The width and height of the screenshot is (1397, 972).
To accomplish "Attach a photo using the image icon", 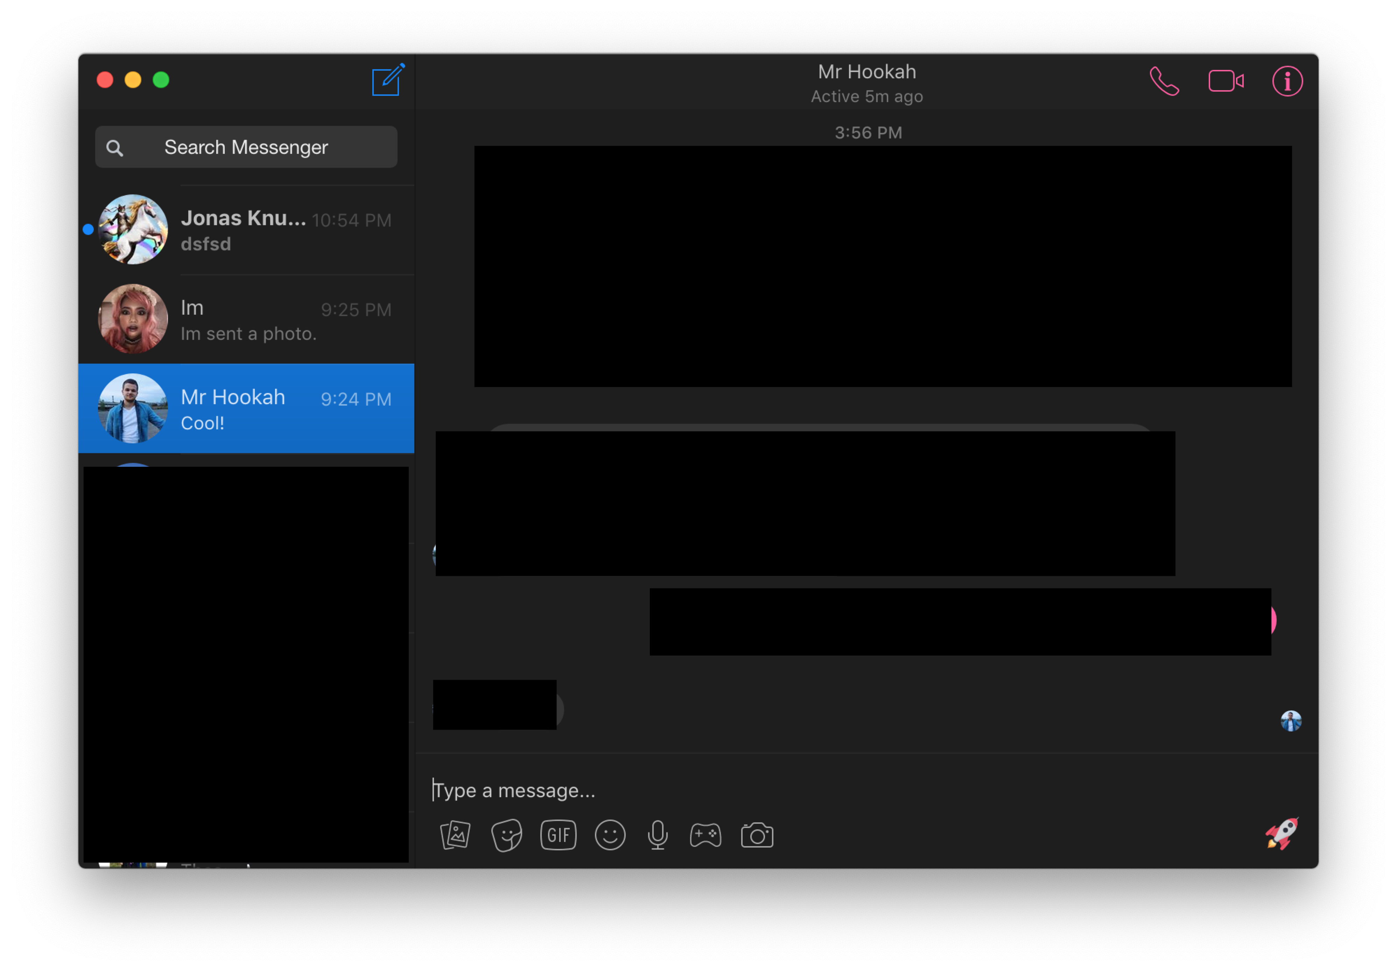I will (455, 835).
